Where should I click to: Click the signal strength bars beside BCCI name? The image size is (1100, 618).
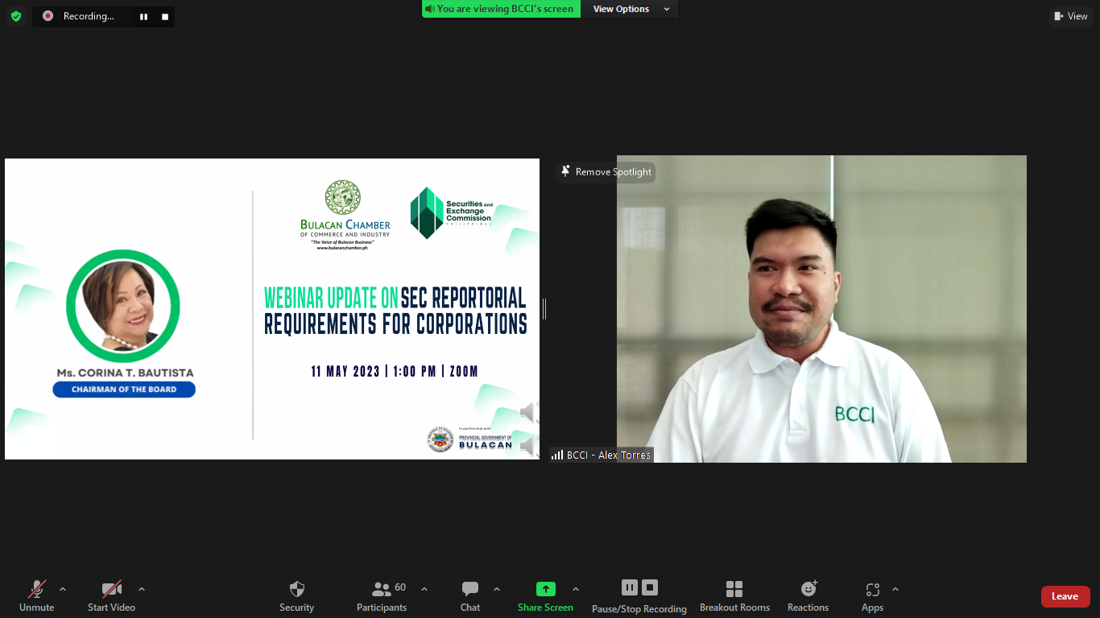tap(557, 455)
